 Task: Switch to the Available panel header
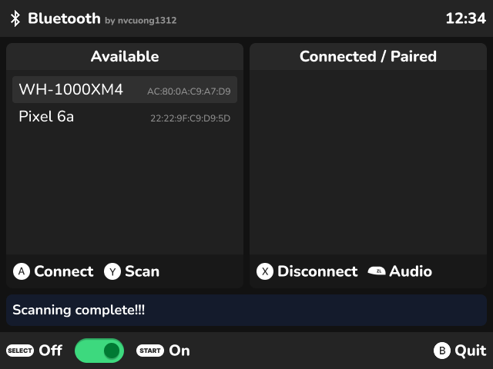pos(125,56)
